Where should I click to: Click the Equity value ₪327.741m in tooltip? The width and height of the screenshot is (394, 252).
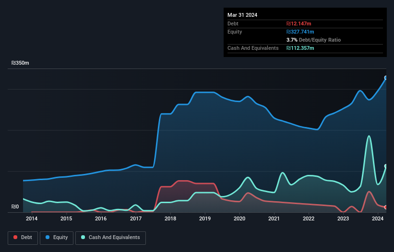click(300, 32)
